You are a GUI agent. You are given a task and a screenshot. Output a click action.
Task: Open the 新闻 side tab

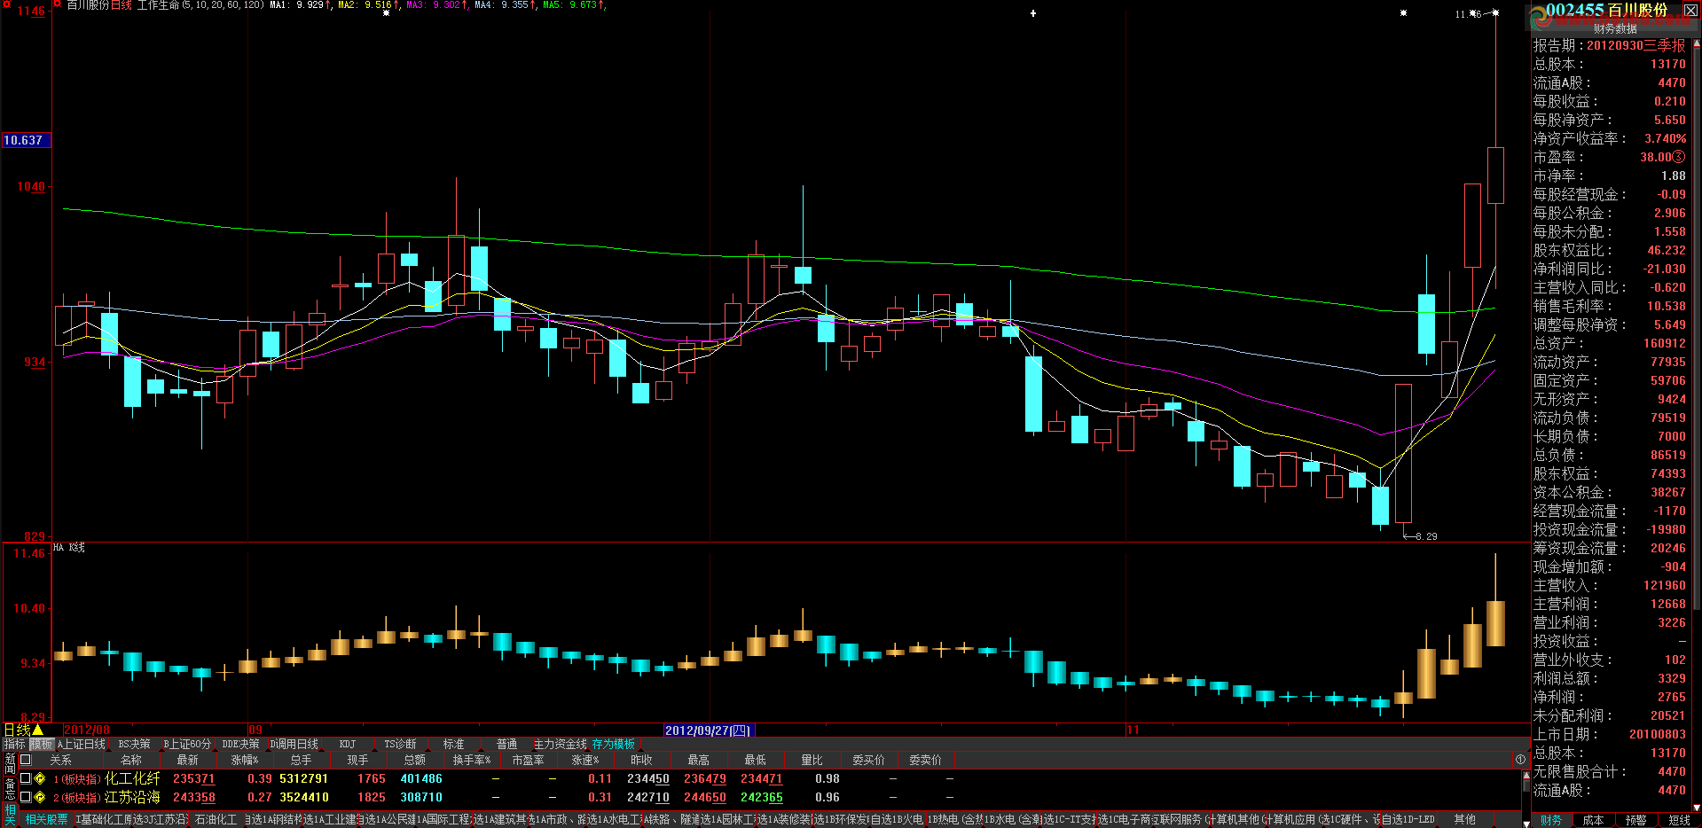[x=10, y=764]
